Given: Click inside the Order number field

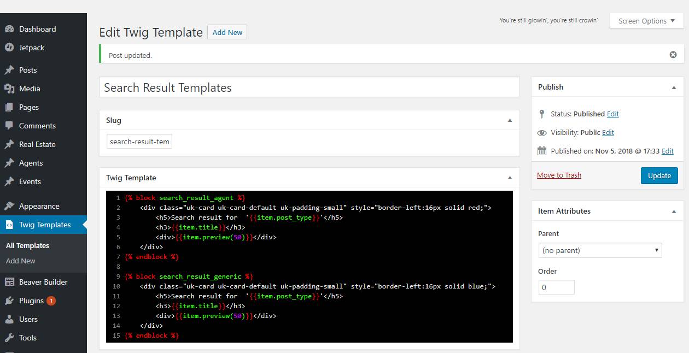Looking at the screenshot, I should pos(556,286).
